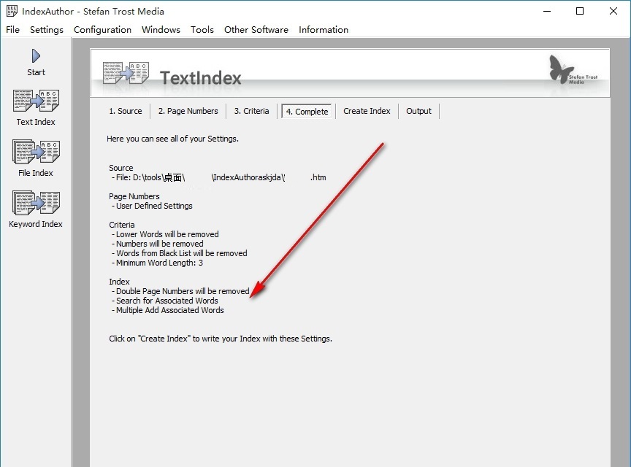Open the Settings menu
Screen dimensions: 631x467
47,30
